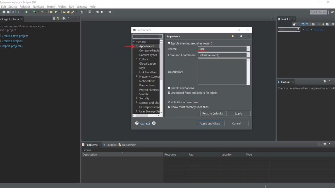Click Collapse All in Package Explorer
Image resolution: width=335 pixels, height=188 pixels.
coord(54,18)
